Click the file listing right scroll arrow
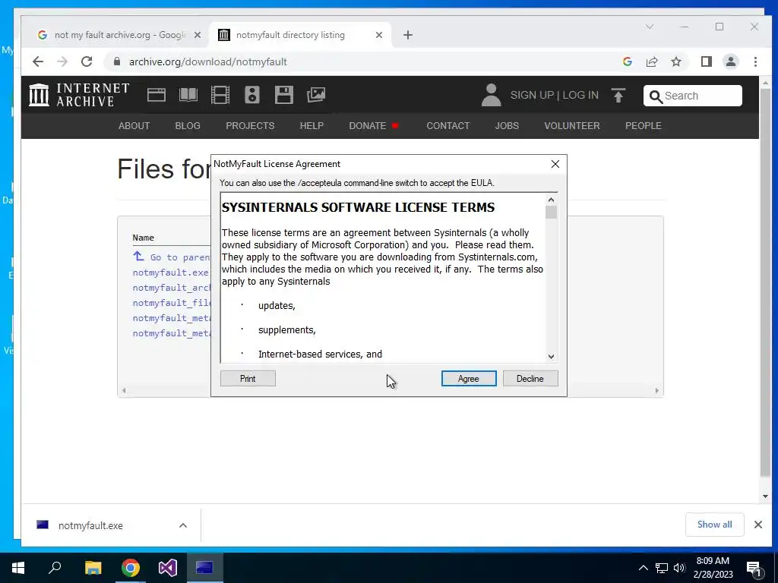 (x=657, y=391)
